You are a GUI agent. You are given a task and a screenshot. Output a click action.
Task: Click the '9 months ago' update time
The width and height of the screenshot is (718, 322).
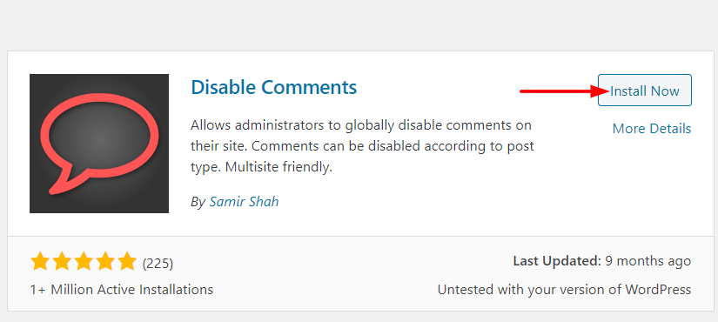(648, 261)
